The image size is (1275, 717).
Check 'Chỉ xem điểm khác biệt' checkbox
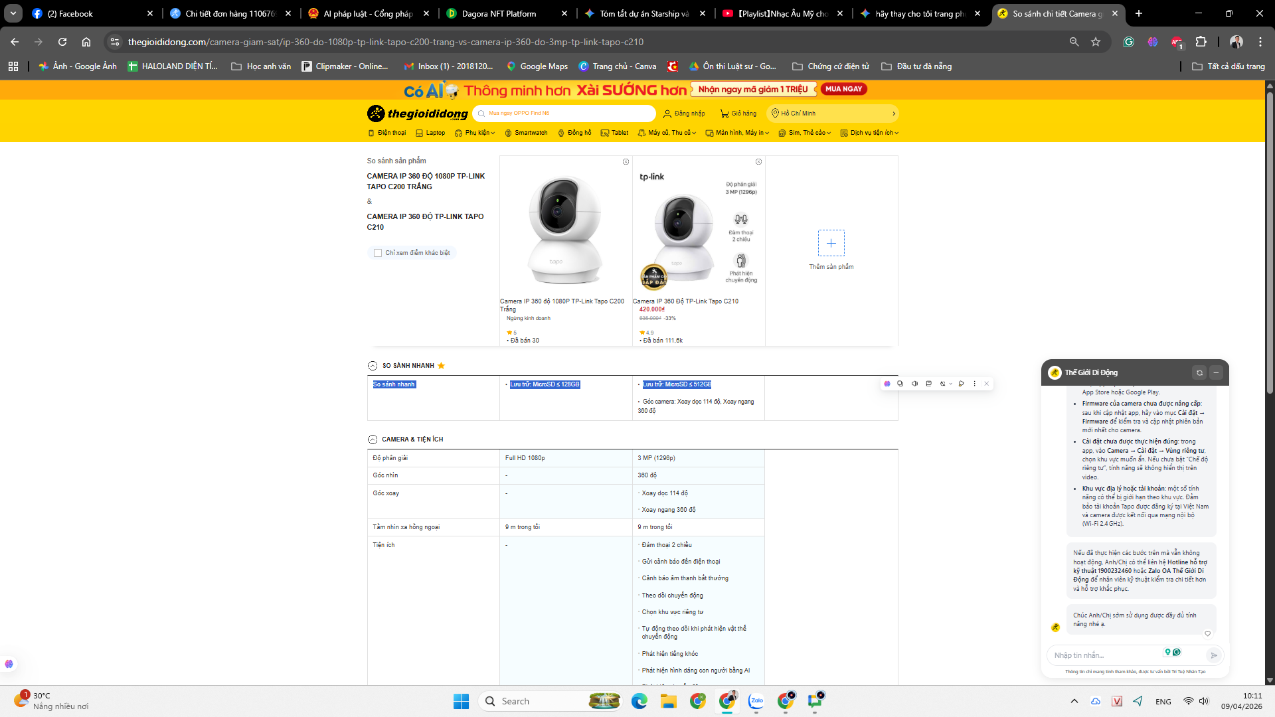[x=378, y=253]
